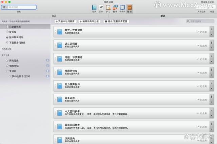This screenshot has height=144, width=217.
Task: Click 编辑词典库分组 button
Action: (x=90, y=21)
